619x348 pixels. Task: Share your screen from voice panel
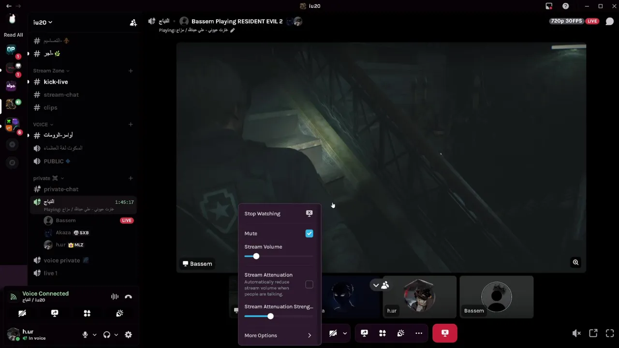[55, 313]
